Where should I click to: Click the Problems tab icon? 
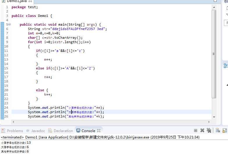coord(3,131)
